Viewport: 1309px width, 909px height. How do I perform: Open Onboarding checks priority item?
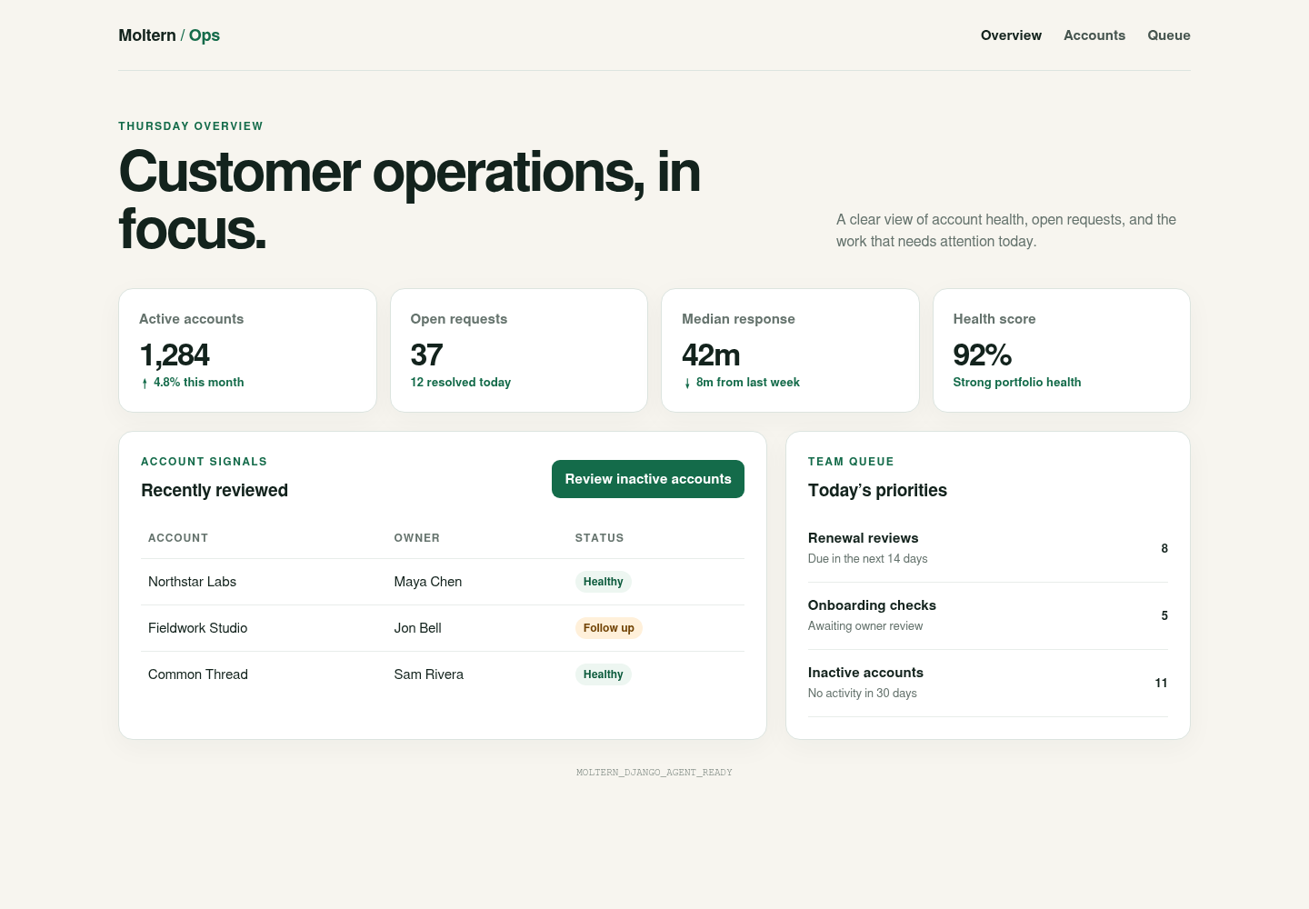[x=988, y=615]
